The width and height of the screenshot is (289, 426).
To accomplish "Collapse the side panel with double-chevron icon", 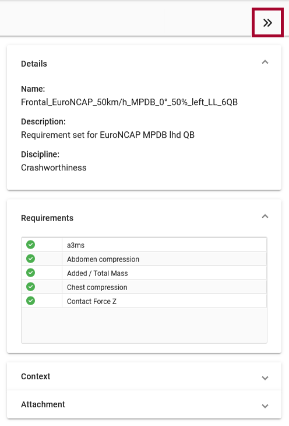I will click(267, 23).
